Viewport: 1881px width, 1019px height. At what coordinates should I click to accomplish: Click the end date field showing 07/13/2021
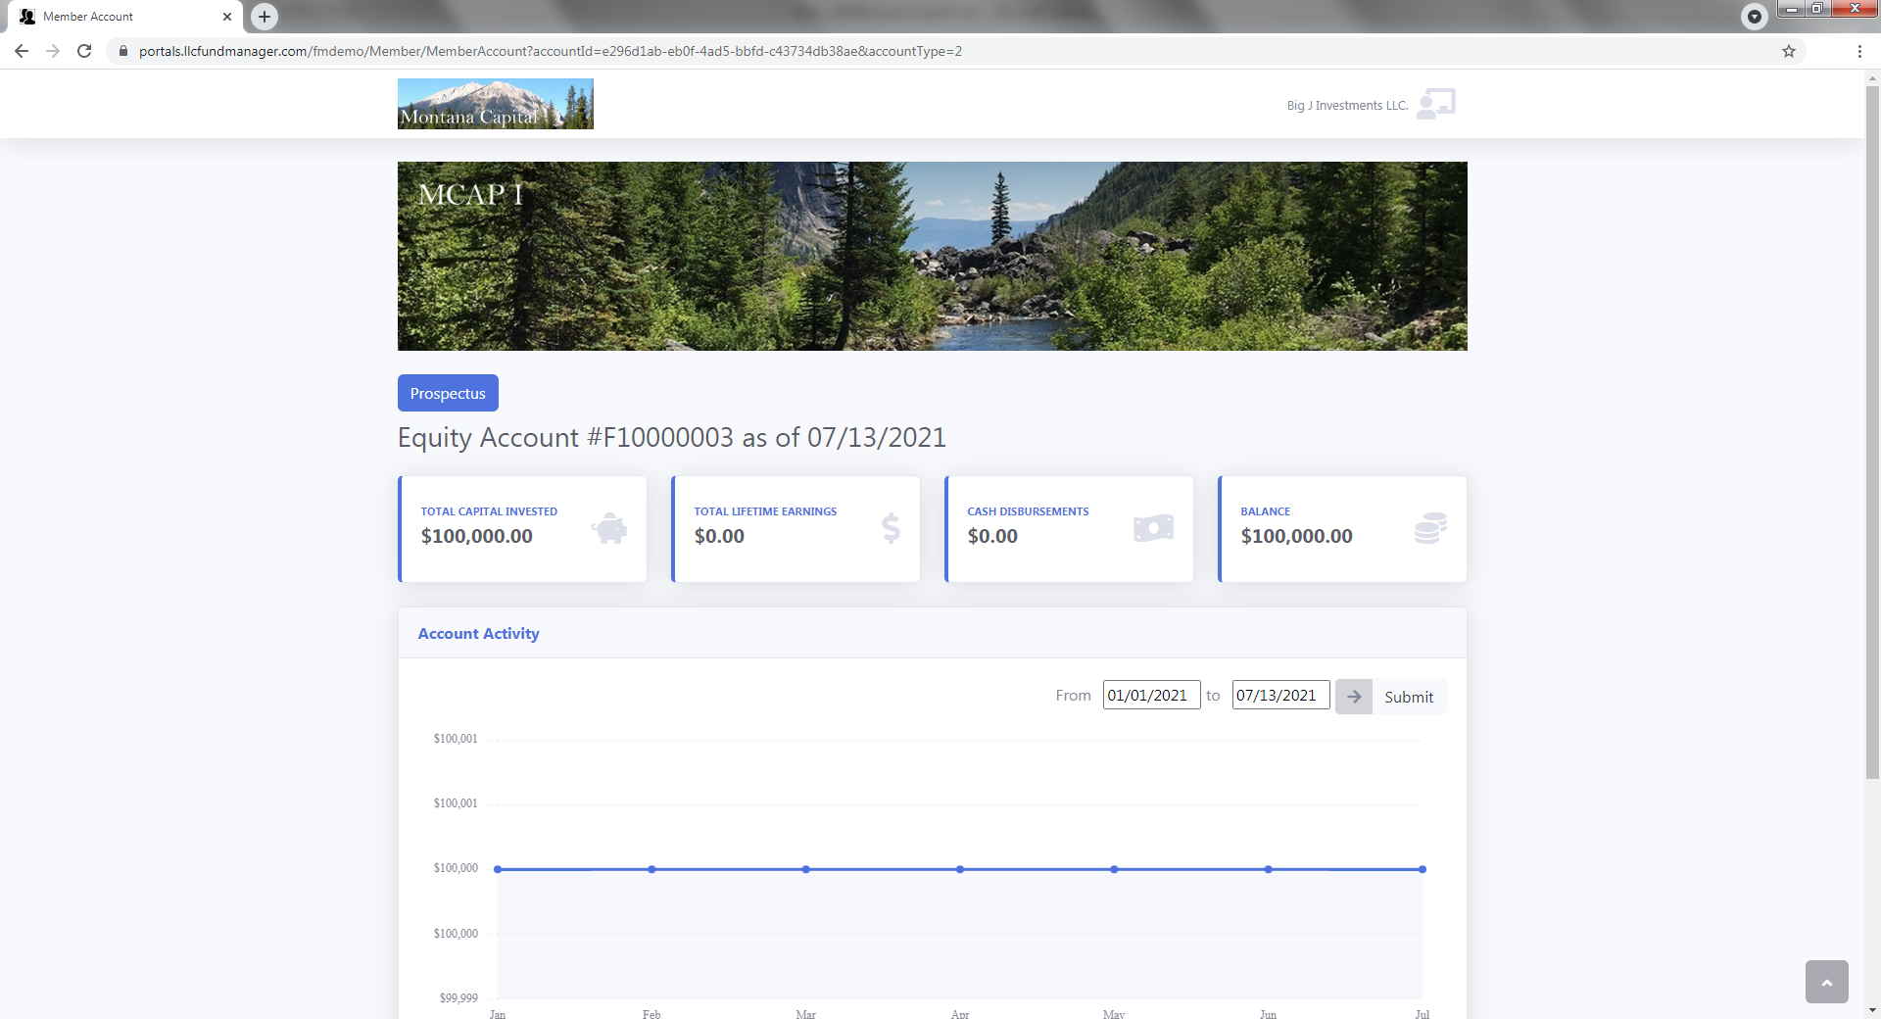[1279, 695]
